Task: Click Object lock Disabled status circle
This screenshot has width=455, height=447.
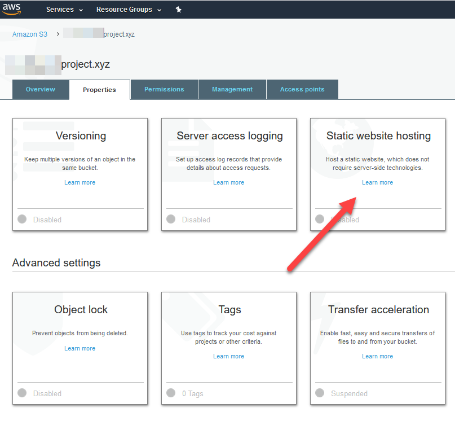Action: point(22,393)
